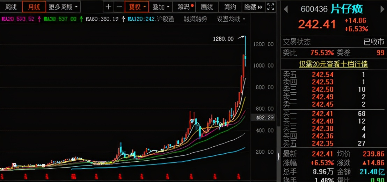Click the 涨跌 value 14.86
The width and height of the screenshot is (387, 182).
[x=373, y=163]
